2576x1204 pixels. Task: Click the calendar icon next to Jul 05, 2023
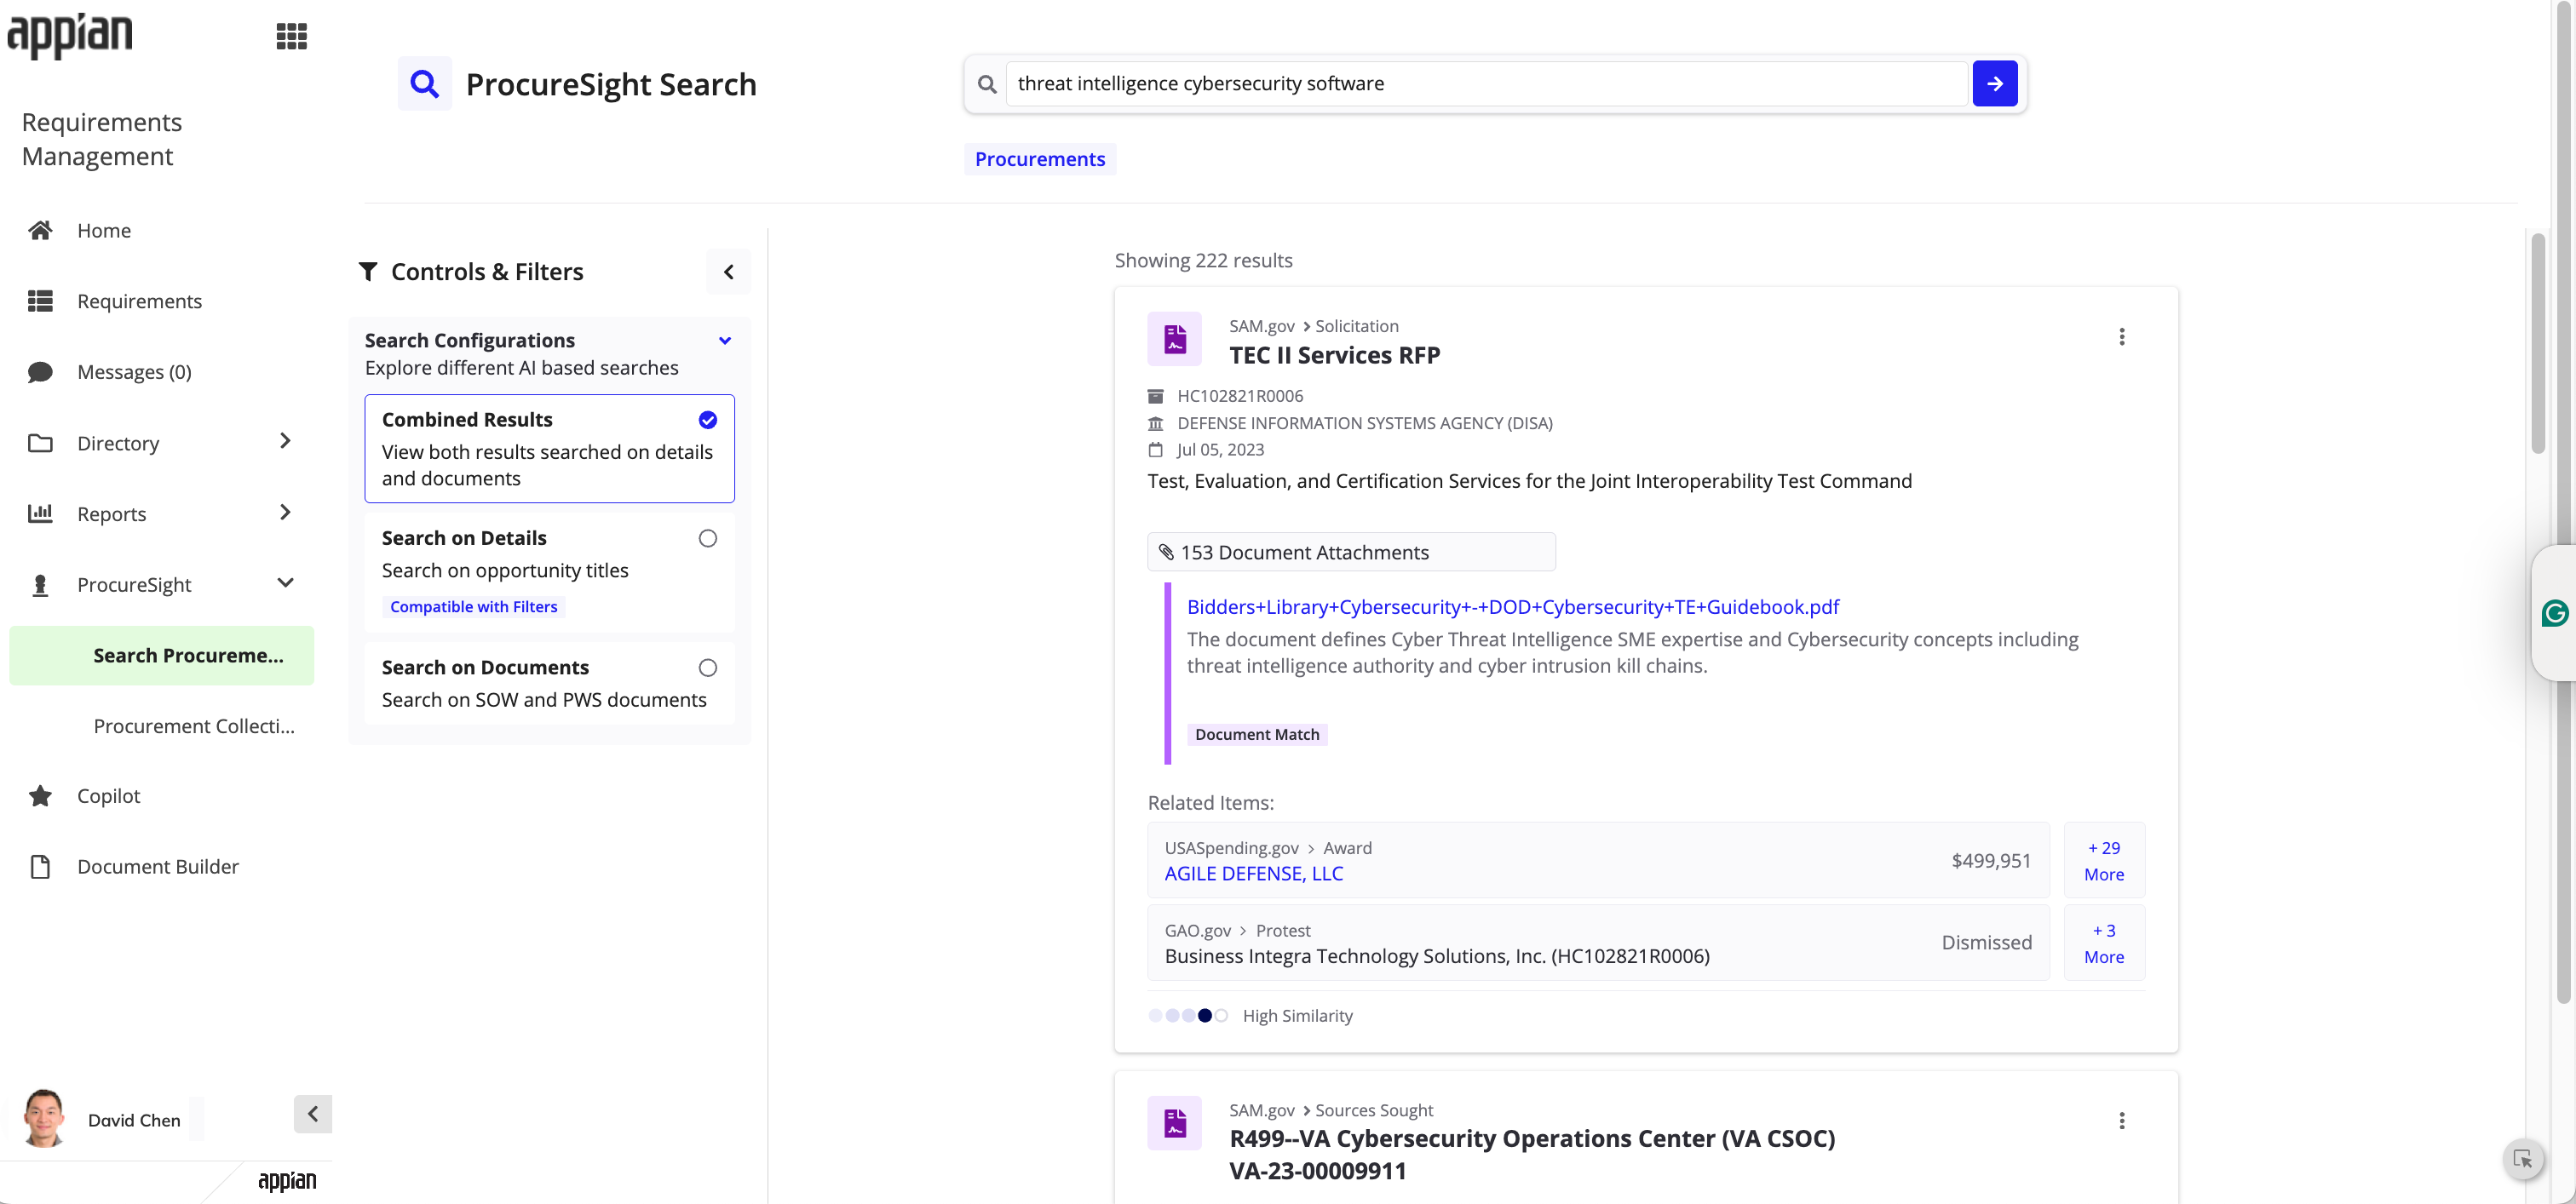click(1155, 450)
